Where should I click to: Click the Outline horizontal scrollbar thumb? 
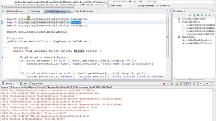point(190,79)
